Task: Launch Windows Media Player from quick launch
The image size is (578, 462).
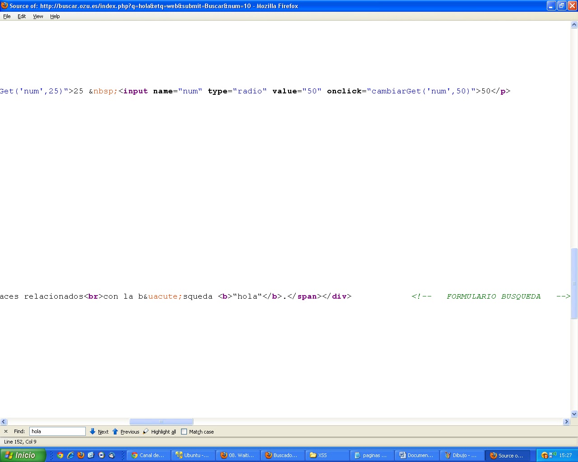Action: click(x=102, y=455)
